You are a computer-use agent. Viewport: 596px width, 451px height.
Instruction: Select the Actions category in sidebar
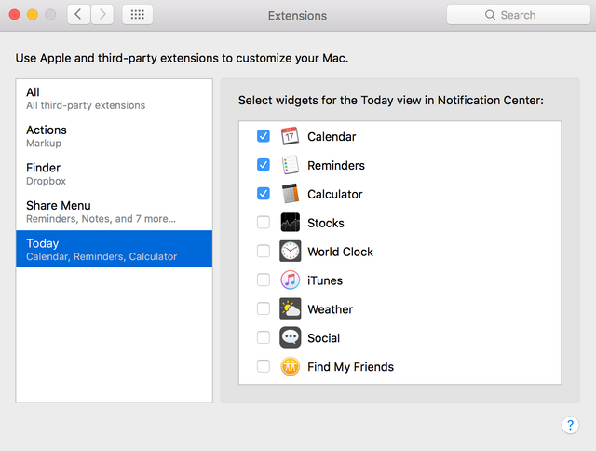[x=114, y=136]
